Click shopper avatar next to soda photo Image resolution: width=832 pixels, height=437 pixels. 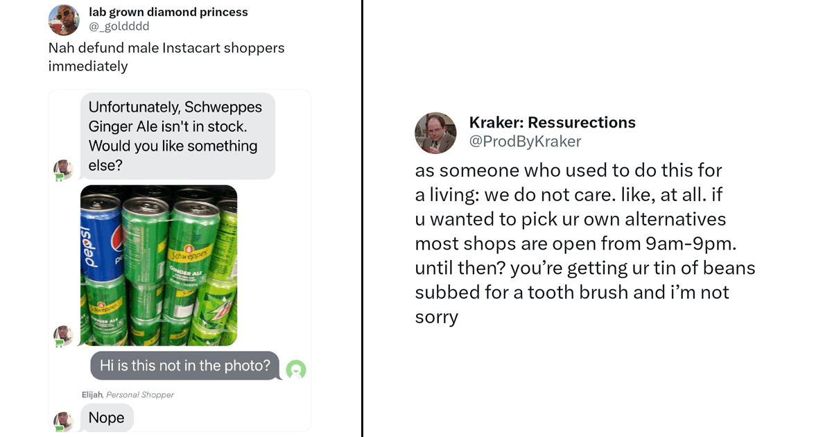coord(64,336)
